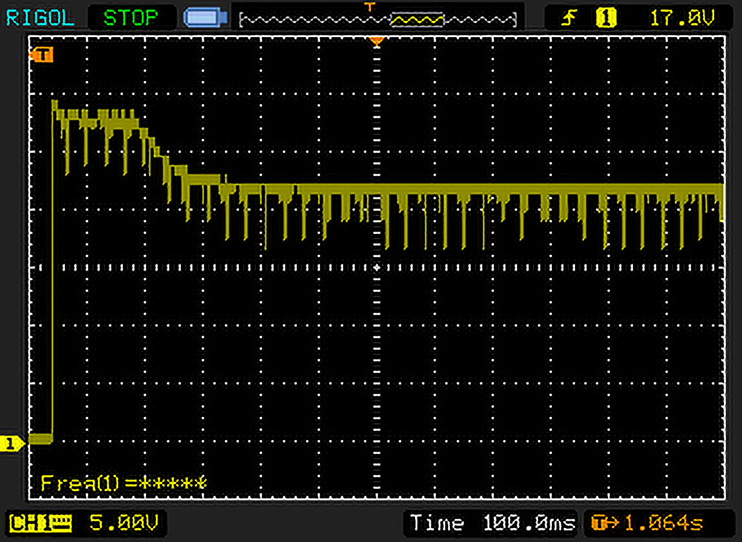Open the Time 100.0ms timebase setting
The image size is (742, 542).
click(492, 523)
